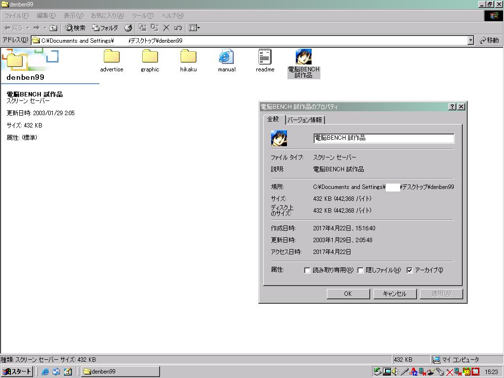This screenshot has height=378, width=504.
Task: Open the ツール (Tools) menu
Action: 142,16
